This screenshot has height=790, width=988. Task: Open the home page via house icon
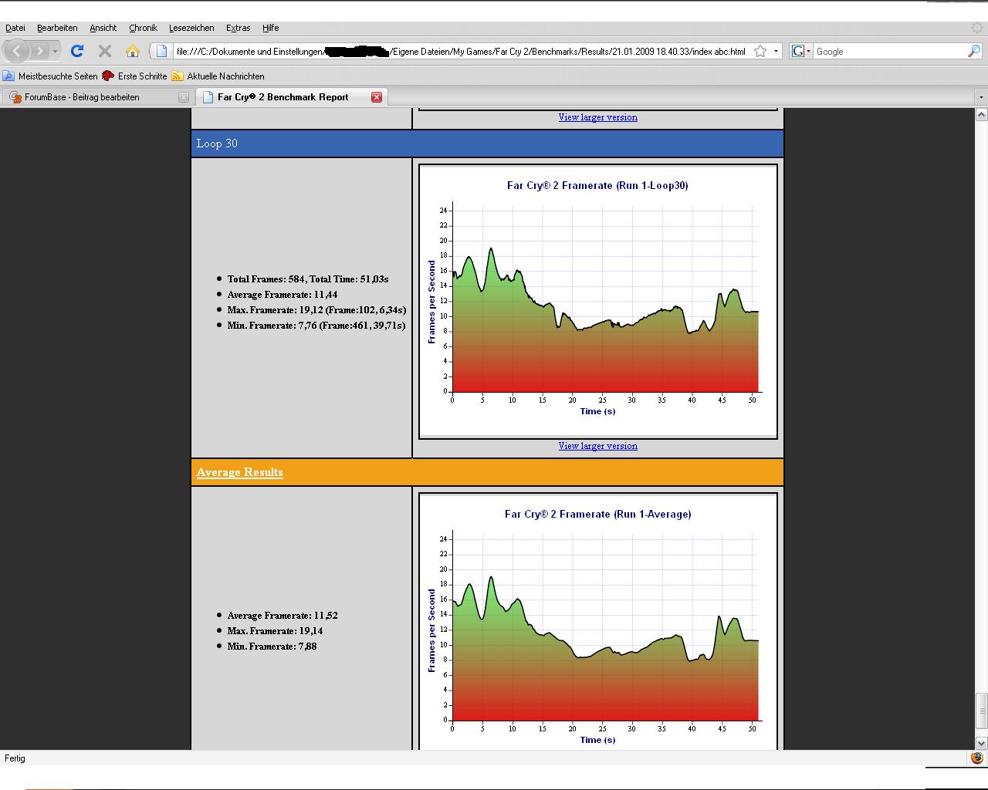133,51
